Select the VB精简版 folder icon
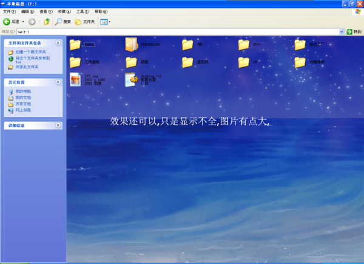Image resolution: width=364 pixels, height=264 pixels. click(x=300, y=62)
